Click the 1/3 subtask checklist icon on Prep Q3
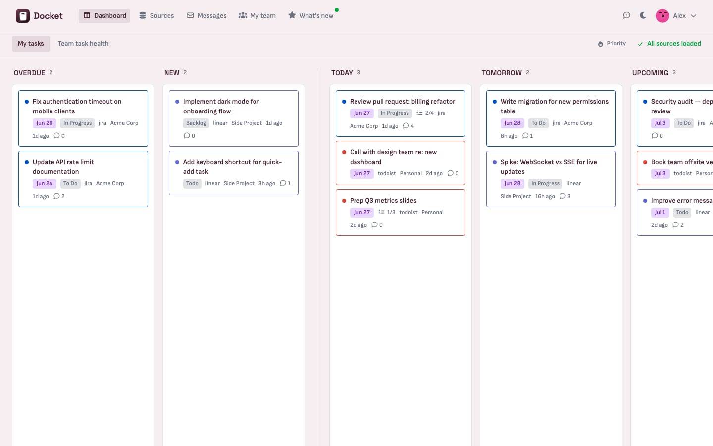This screenshot has width=713, height=446. coord(381,212)
